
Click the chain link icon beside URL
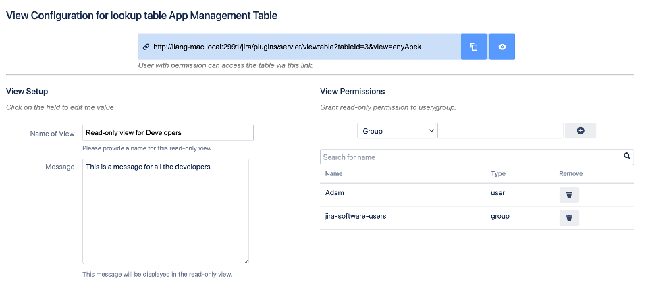[x=146, y=47]
